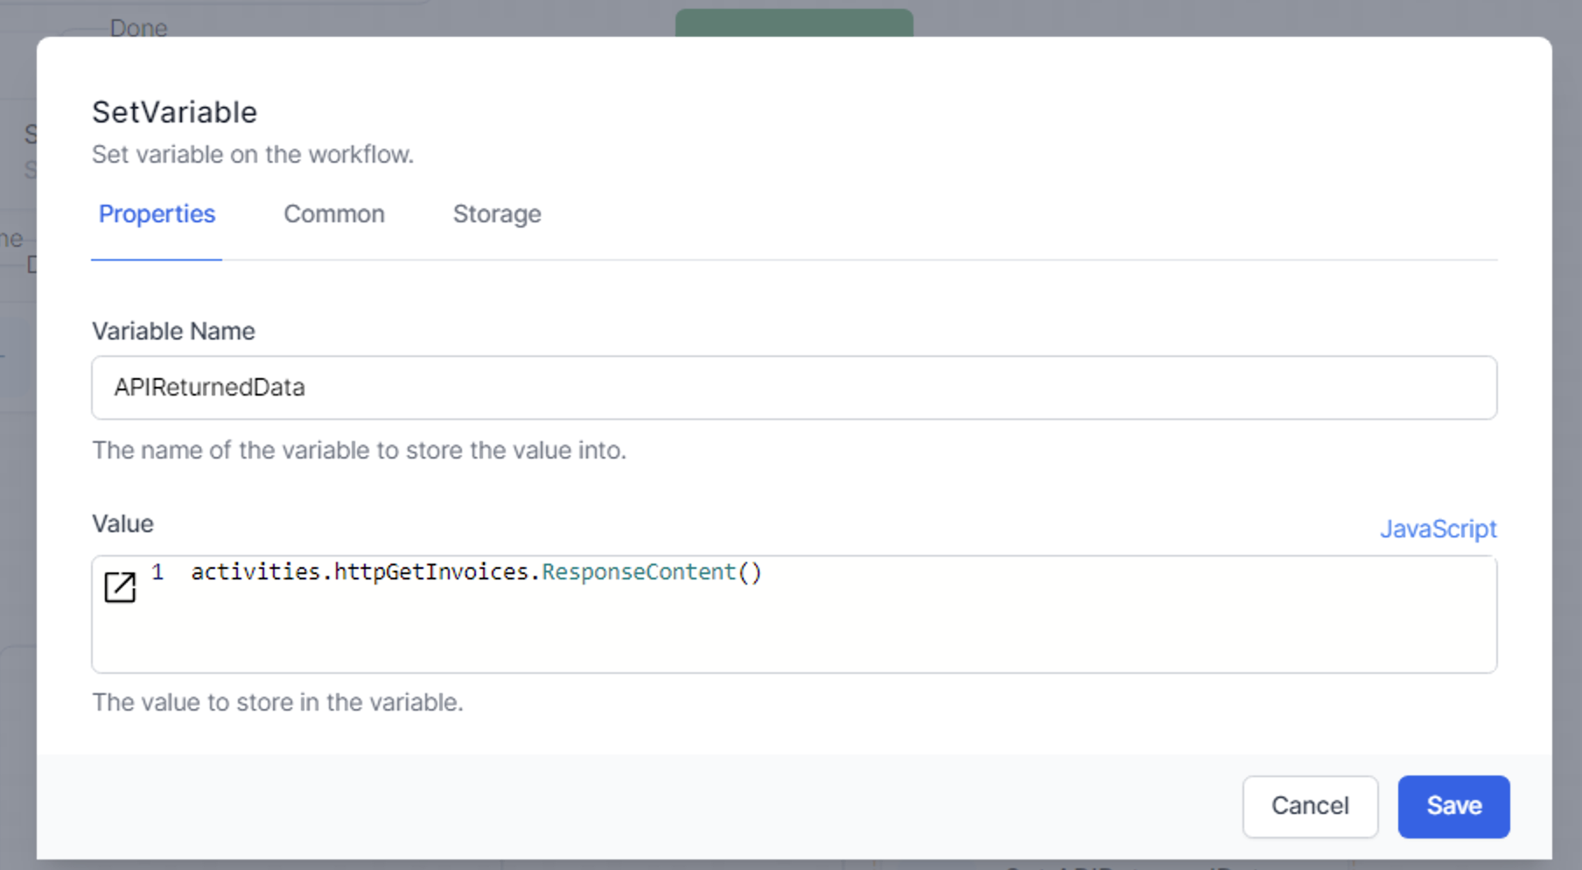Switch to the Properties tab
This screenshot has height=870, width=1582.
pyautogui.click(x=157, y=214)
